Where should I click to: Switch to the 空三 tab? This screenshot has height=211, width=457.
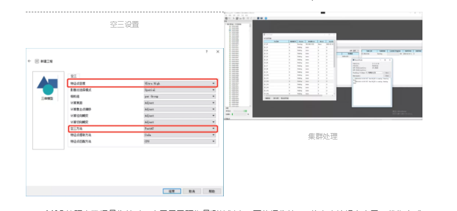pos(74,76)
